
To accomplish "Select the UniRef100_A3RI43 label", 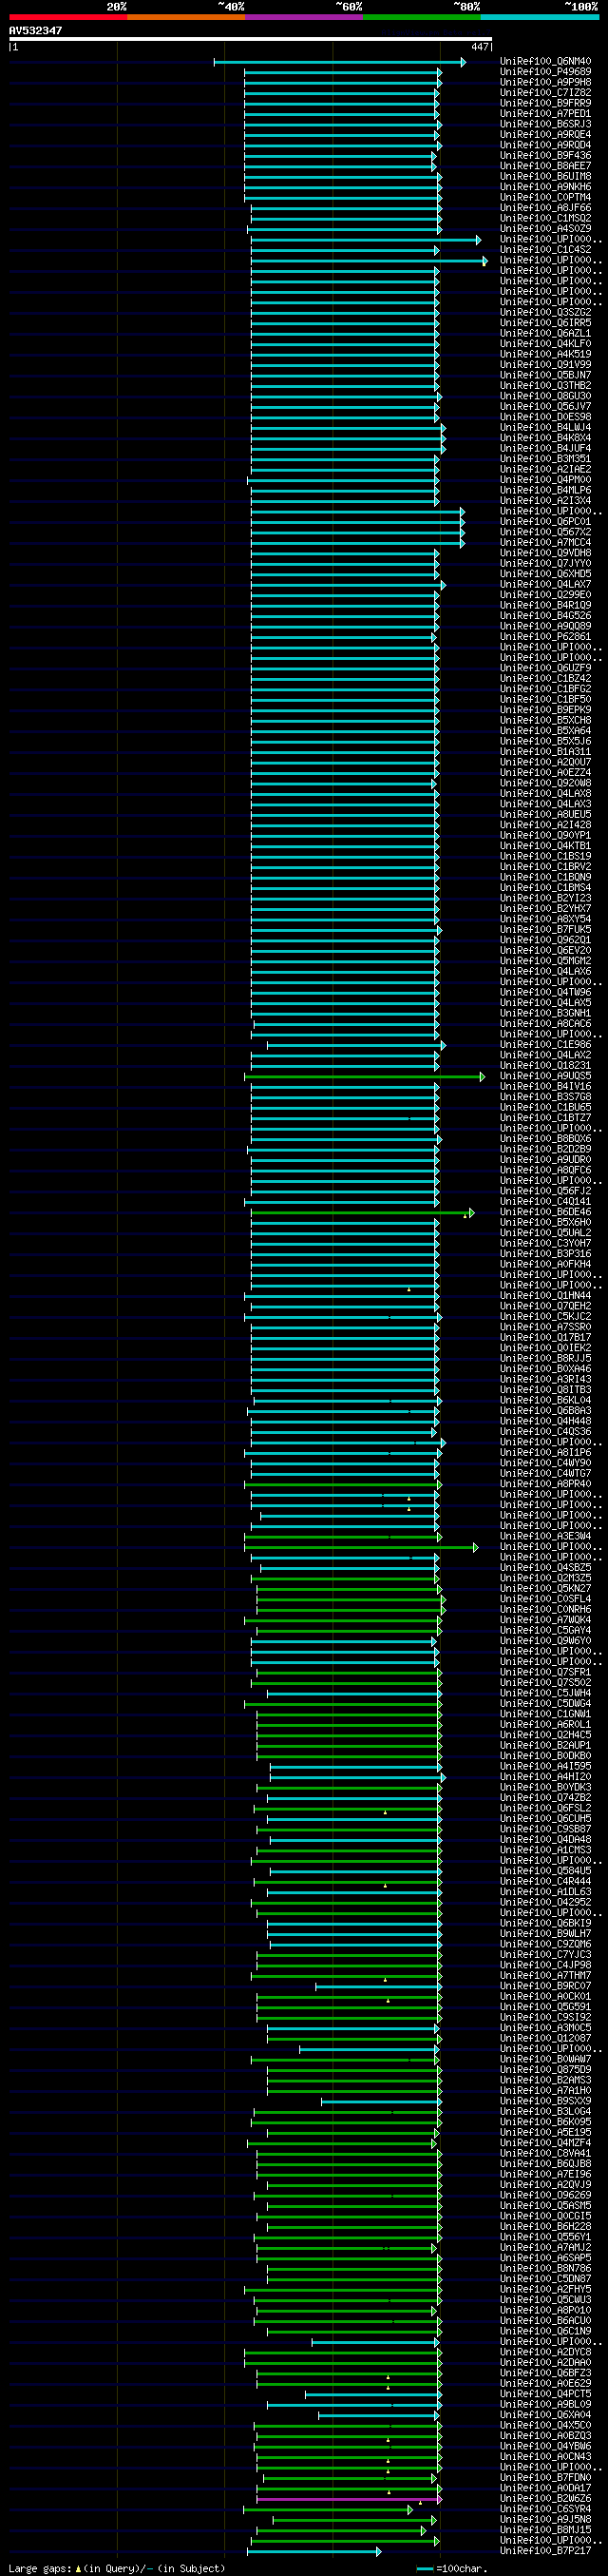I will pyautogui.click(x=545, y=1380).
